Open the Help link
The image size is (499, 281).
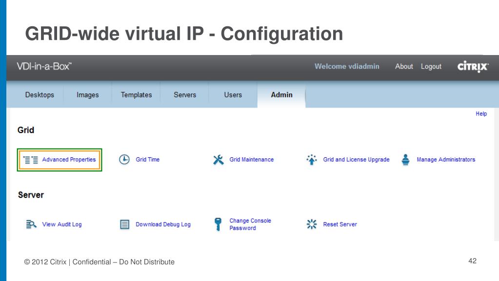[481, 114]
